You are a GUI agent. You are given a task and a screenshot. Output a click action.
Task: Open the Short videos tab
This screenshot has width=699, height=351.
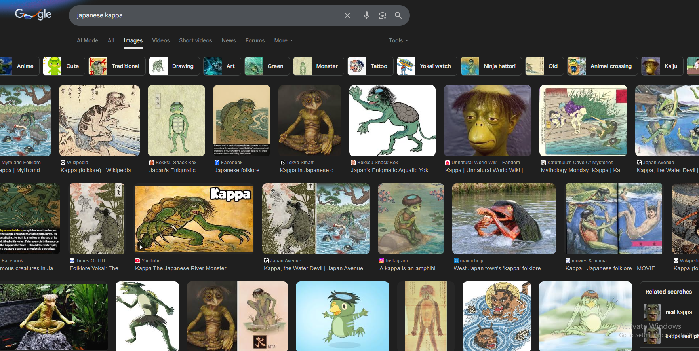[x=196, y=40]
